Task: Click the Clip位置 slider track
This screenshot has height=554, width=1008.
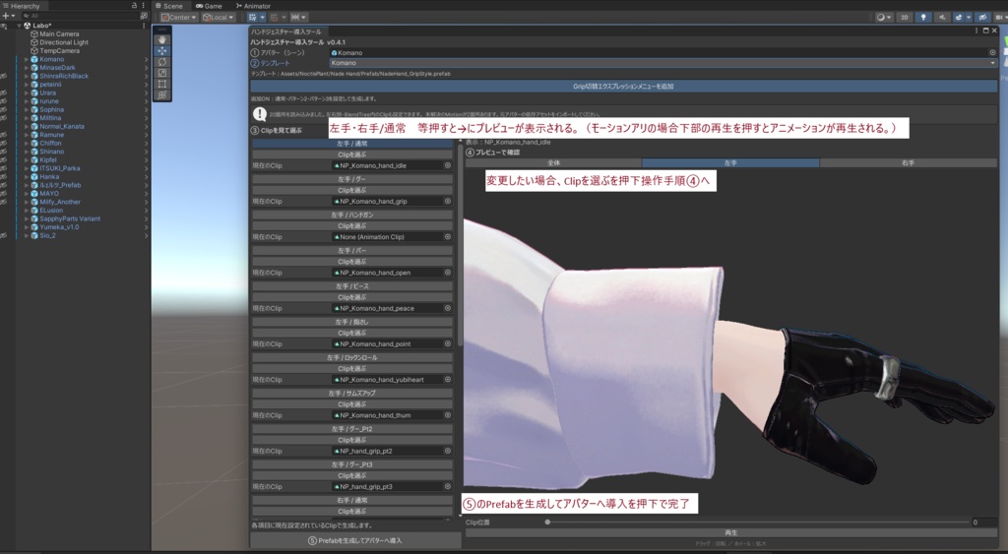Action: [x=757, y=522]
